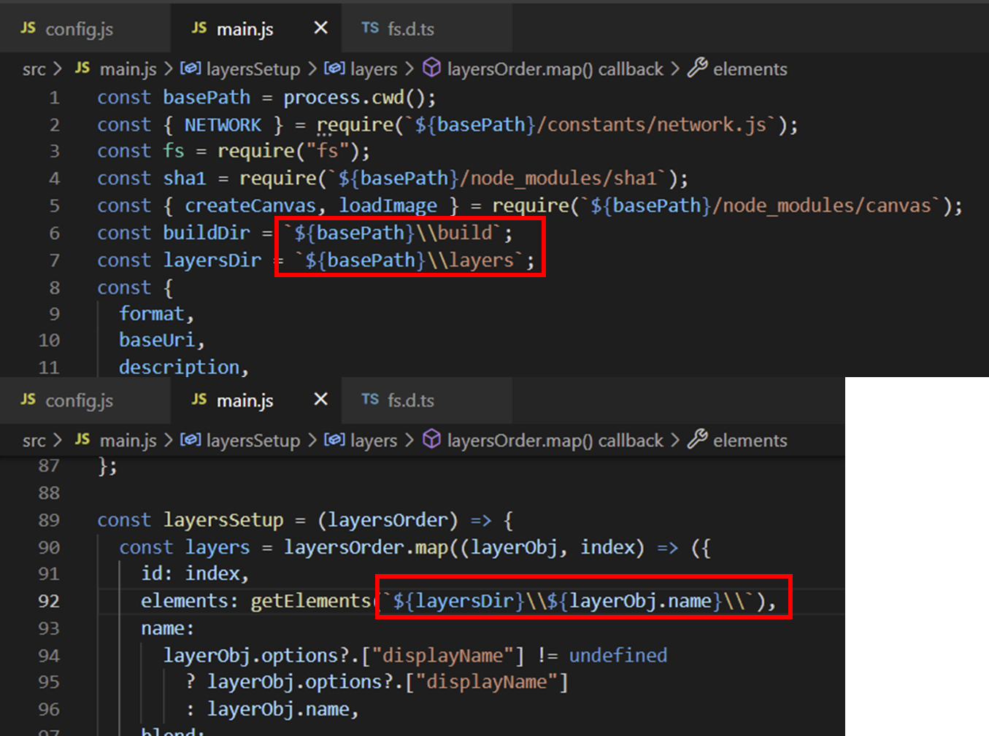This screenshot has height=736, width=989.
Task: Open the main.js breadcrumb dropdown
Action: pos(128,69)
